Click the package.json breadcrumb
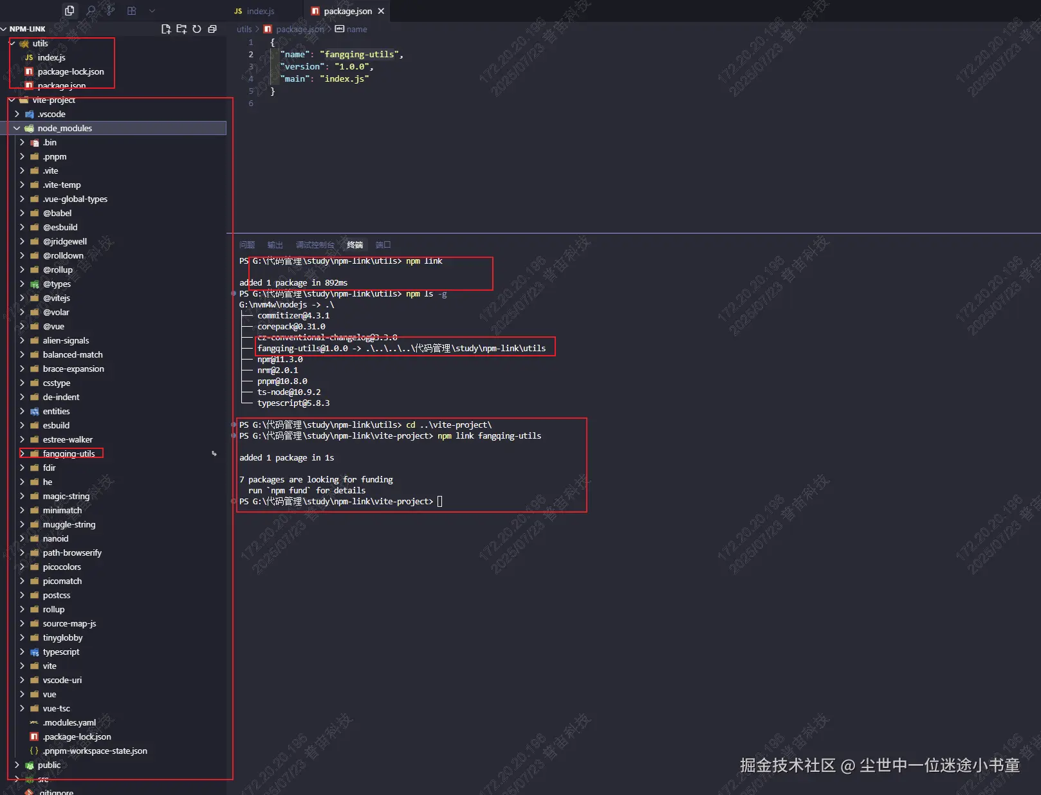Viewport: 1041px width, 795px height. pos(300,29)
